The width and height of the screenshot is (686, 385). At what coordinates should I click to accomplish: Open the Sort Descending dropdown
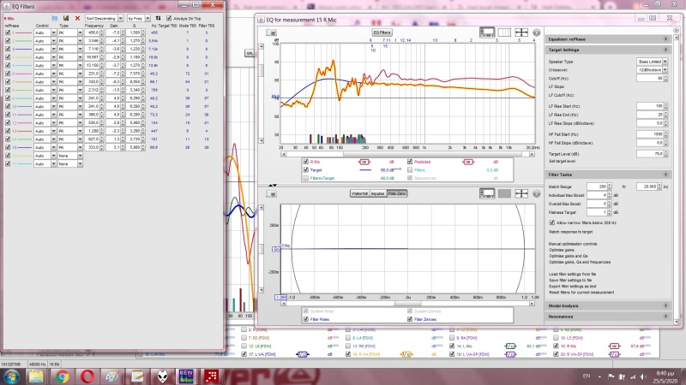click(x=104, y=17)
